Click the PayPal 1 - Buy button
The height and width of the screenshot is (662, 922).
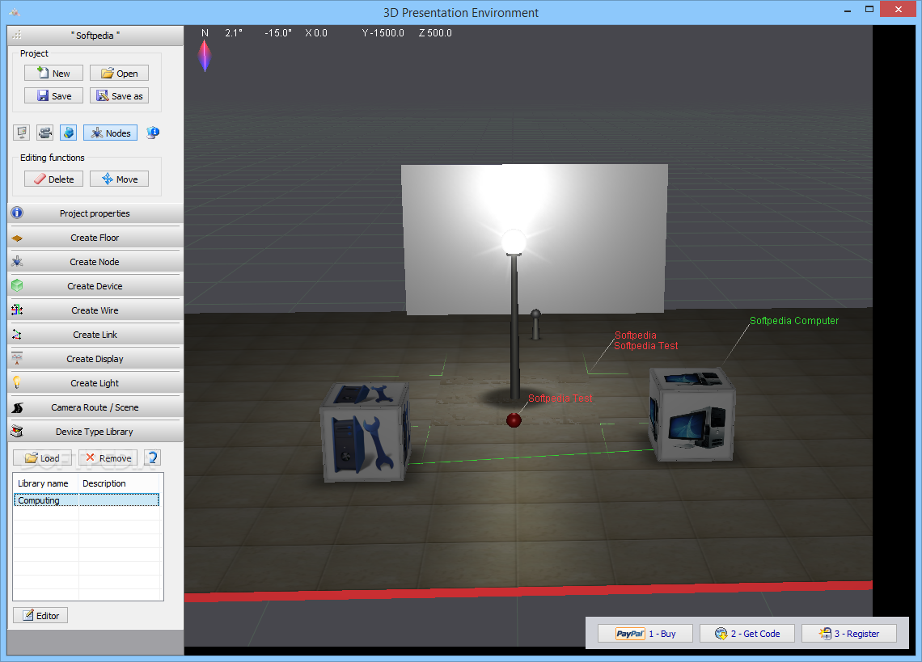coord(645,633)
